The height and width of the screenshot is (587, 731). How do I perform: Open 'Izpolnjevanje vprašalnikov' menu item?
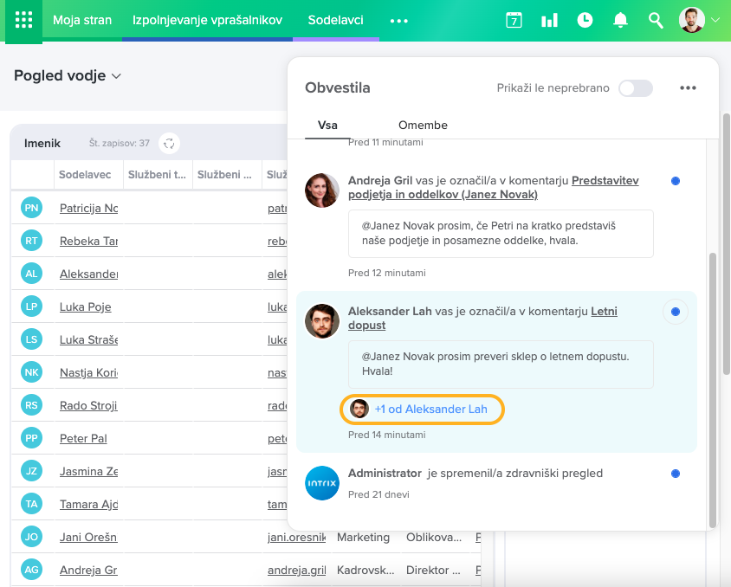coord(207,20)
